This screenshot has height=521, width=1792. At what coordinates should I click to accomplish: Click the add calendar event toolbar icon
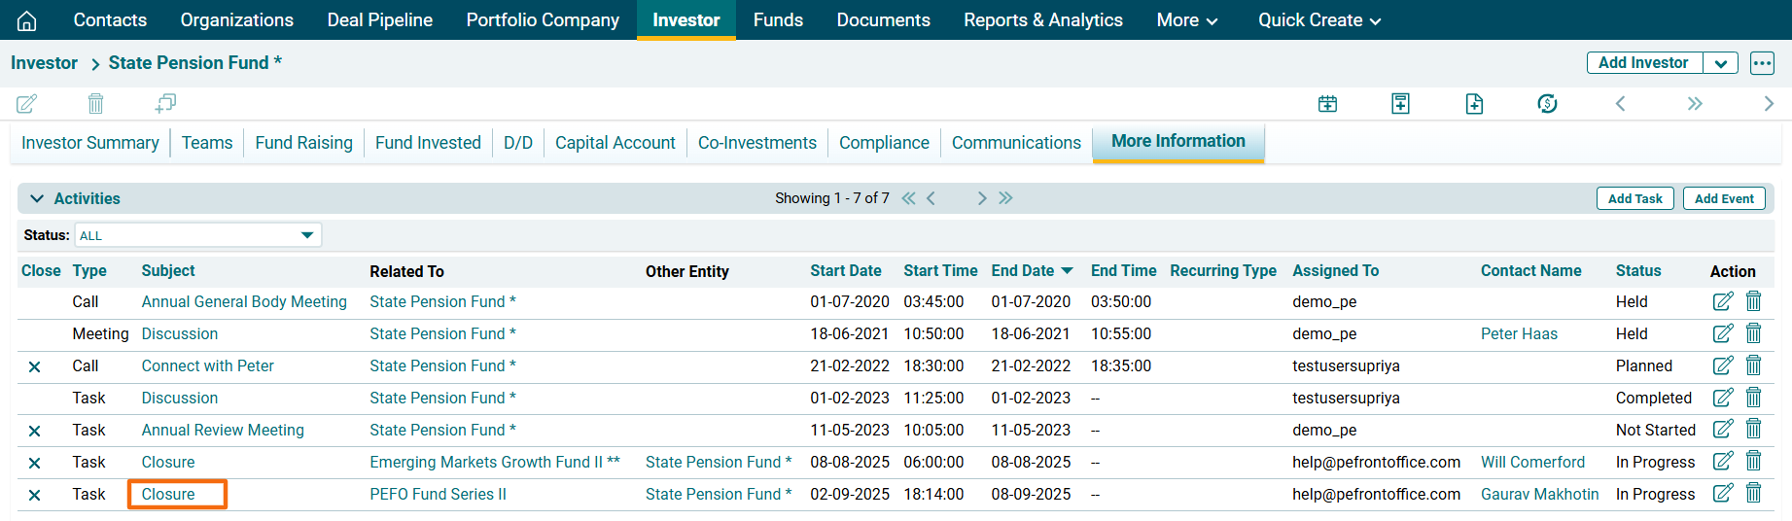tap(1327, 104)
